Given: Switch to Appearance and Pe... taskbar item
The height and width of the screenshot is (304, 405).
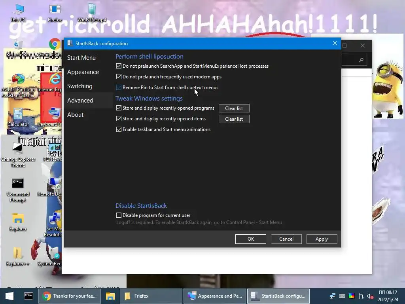Looking at the screenshot, I should pos(215,296).
